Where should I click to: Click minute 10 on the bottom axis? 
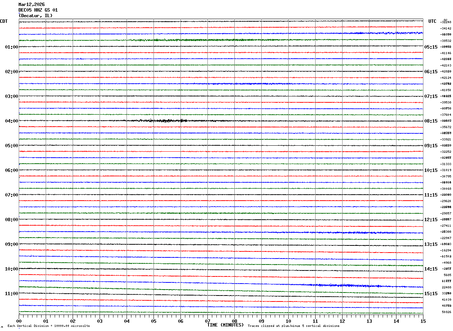point(288,321)
